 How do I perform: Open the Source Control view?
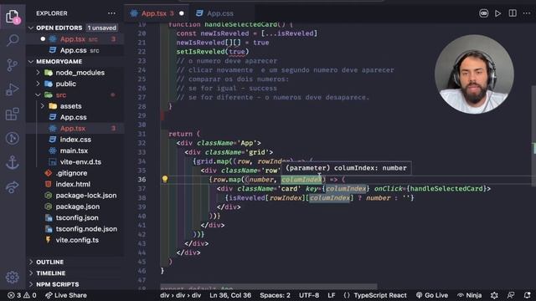click(x=13, y=65)
